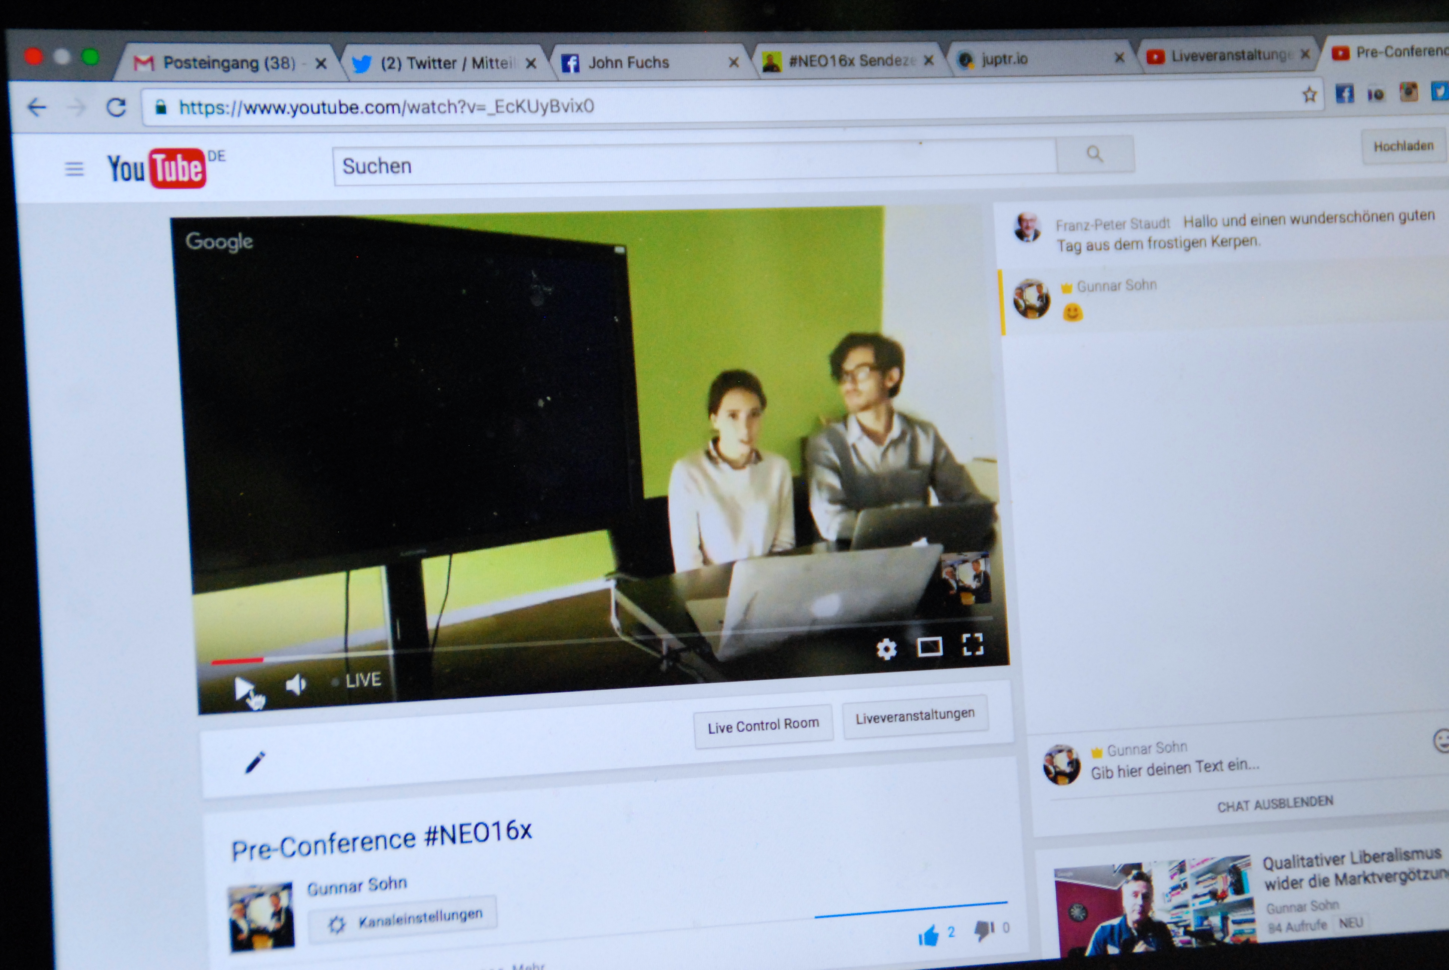This screenshot has height=970, width=1449.
Task: Click the red video progress bar
Action: click(238, 661)
